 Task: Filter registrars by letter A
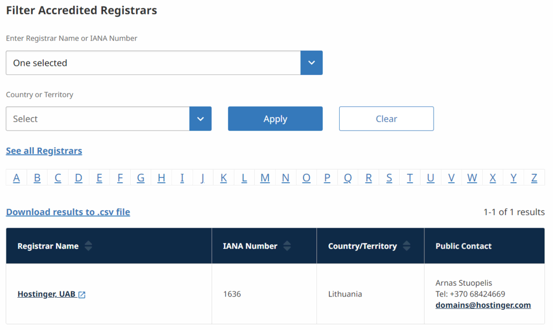click(16, 178)
